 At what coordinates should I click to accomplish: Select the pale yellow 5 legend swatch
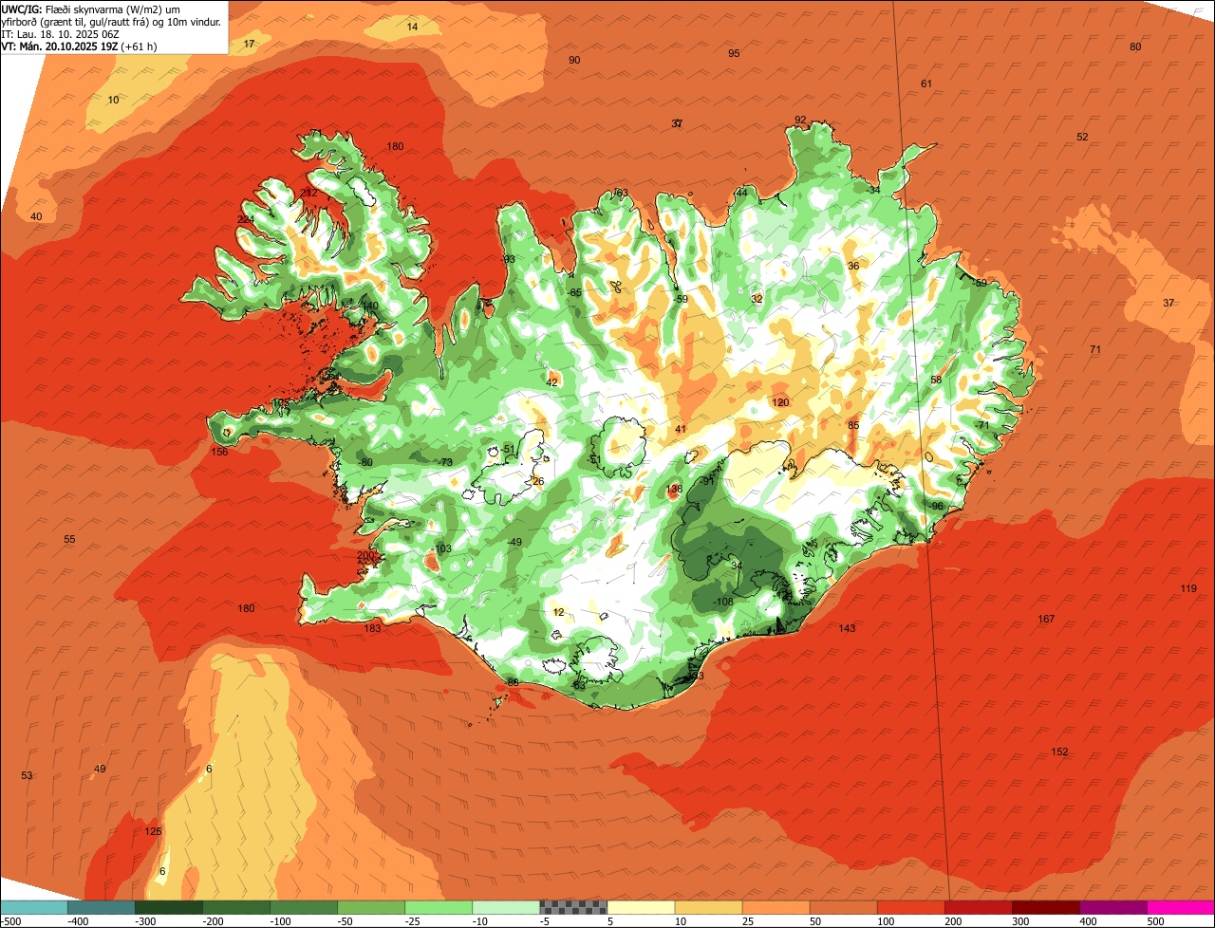point(641,907)
